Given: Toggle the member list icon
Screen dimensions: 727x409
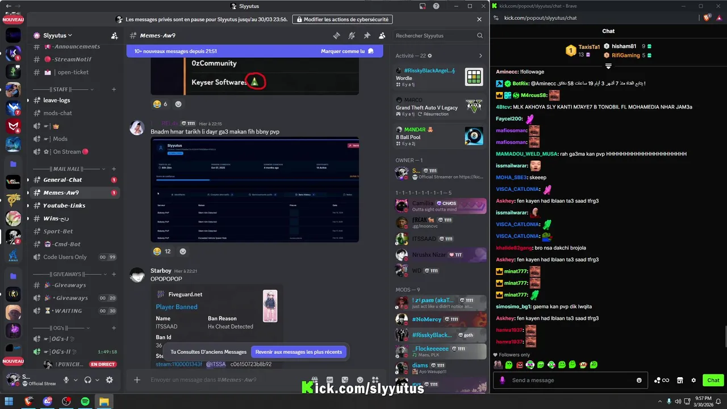Looking at the screenshot, I should (382, 35).
